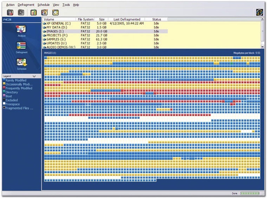This screenshot has height=199, width=267.
Task: Sort by the Volume column header
Action: click(x=59, y=19)
